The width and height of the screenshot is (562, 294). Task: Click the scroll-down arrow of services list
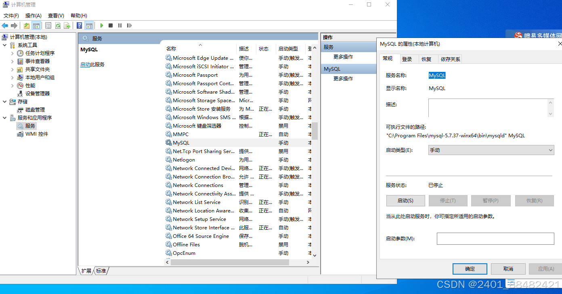pyautogui.click(x=315, y=255)
